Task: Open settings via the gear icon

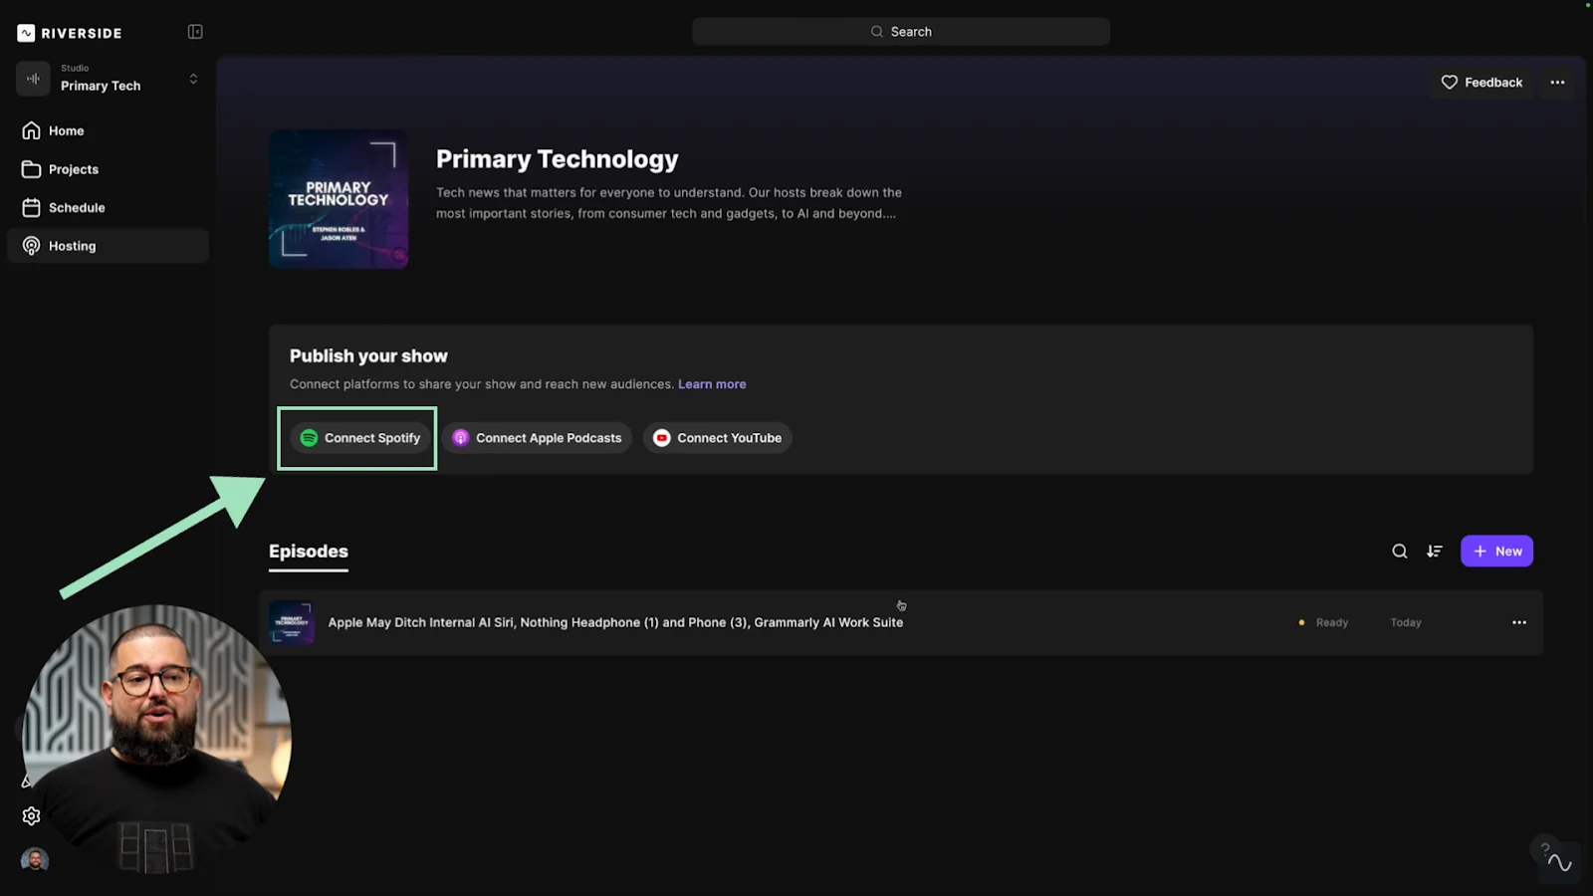Action: pyautogui.click(x=32, y=816)
